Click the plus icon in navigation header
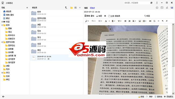Screen dimensions: 175x99 [x=27, y=8]
